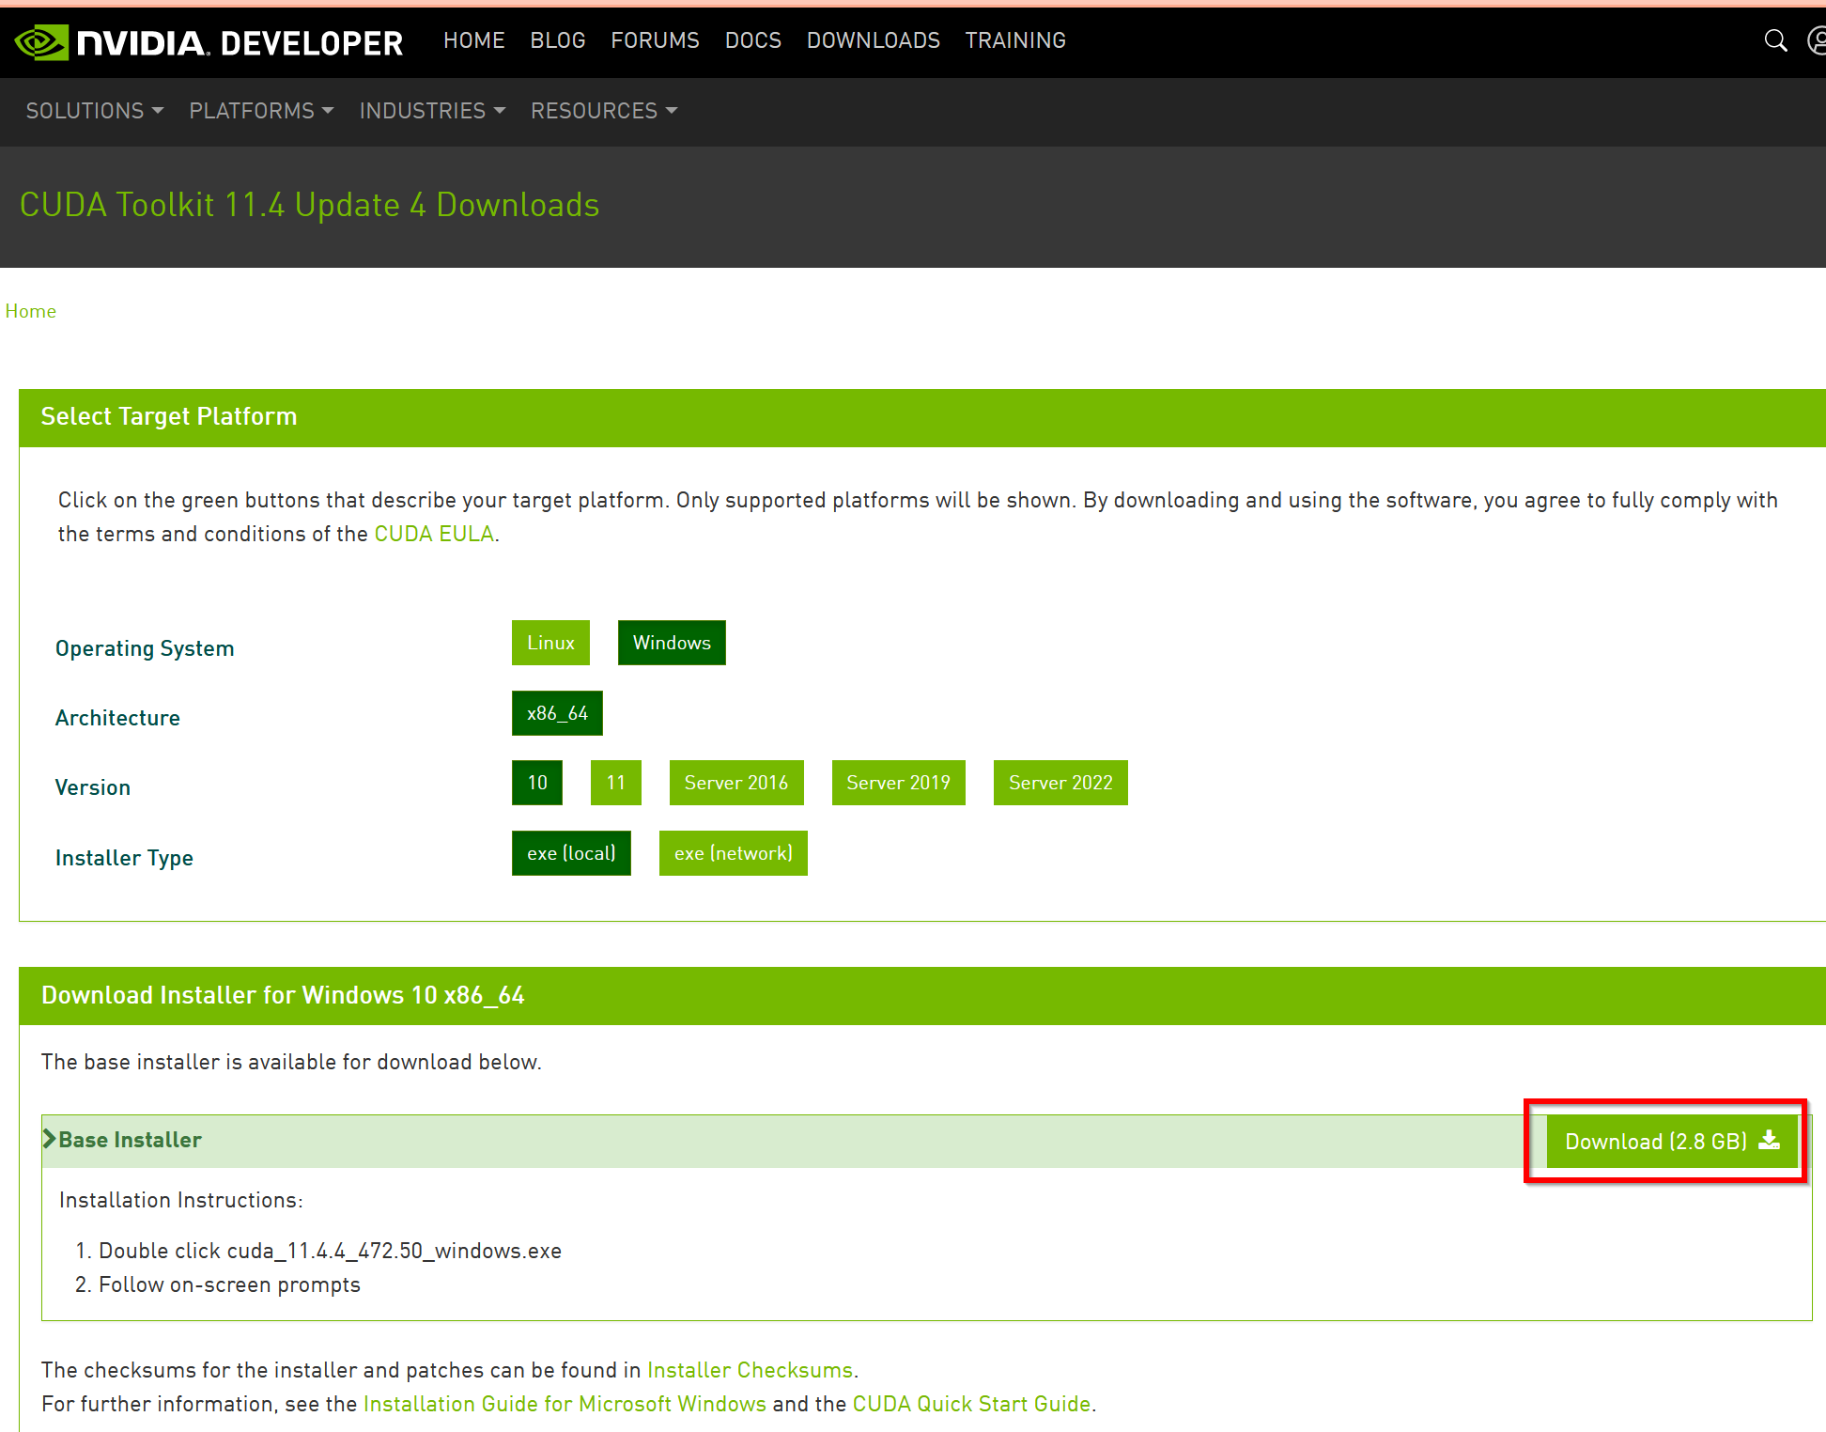Expand the SOLUTIONS dropdown menu
1826x1432 pixels.
[95, 111]
